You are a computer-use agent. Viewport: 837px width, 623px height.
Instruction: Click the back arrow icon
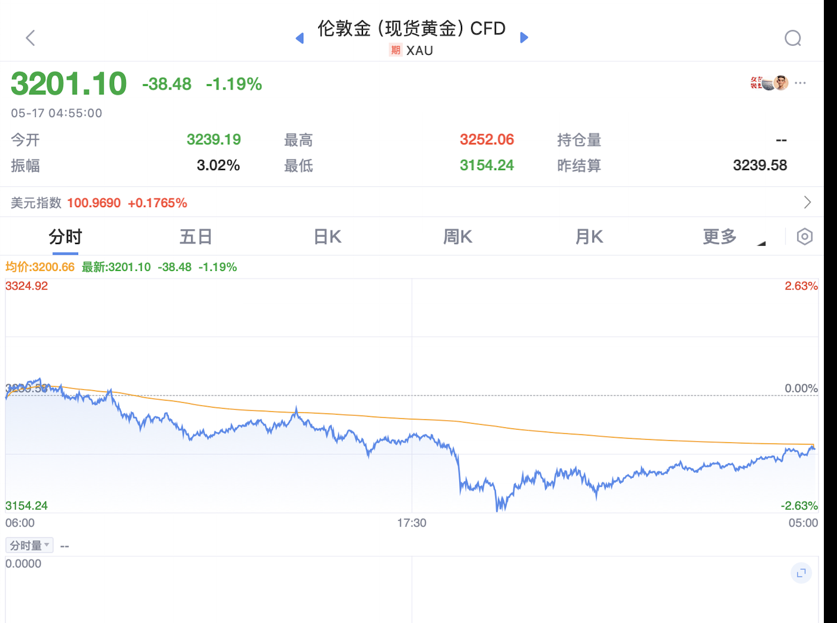pyautogui.click(x=30, y=38)
